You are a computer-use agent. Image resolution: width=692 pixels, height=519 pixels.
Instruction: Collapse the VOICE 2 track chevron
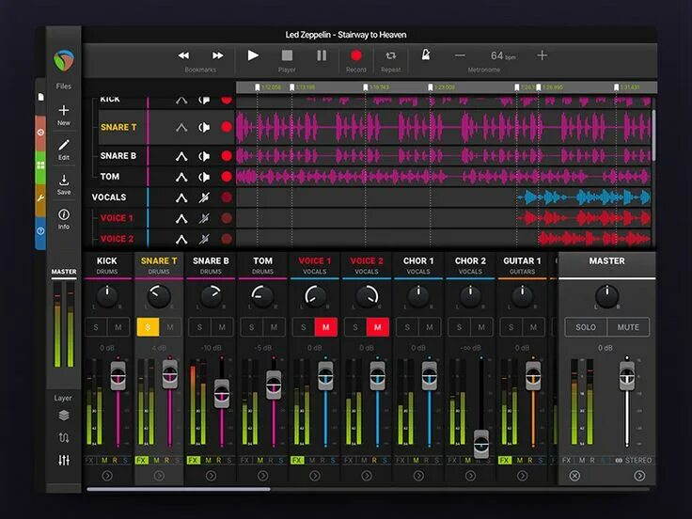(181, 239)
